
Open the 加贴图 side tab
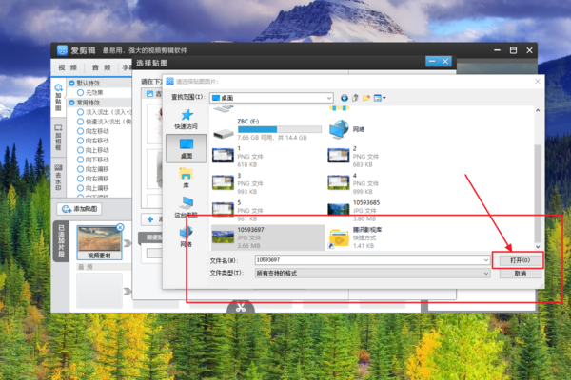click(58, 98)
